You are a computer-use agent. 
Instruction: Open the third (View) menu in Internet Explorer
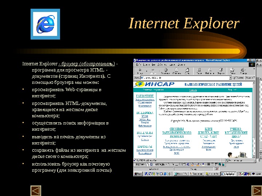[x=153, y=65]
